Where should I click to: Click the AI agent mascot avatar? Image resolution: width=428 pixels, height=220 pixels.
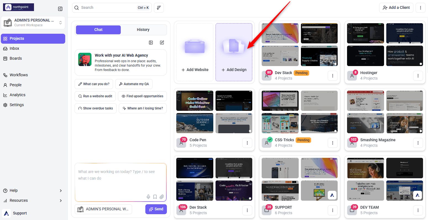tap(85, 59)
